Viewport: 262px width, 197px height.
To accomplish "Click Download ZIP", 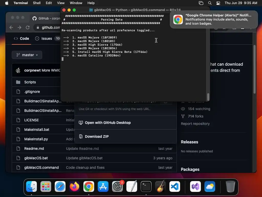I will pyautogui.click(x=97, y=136).
